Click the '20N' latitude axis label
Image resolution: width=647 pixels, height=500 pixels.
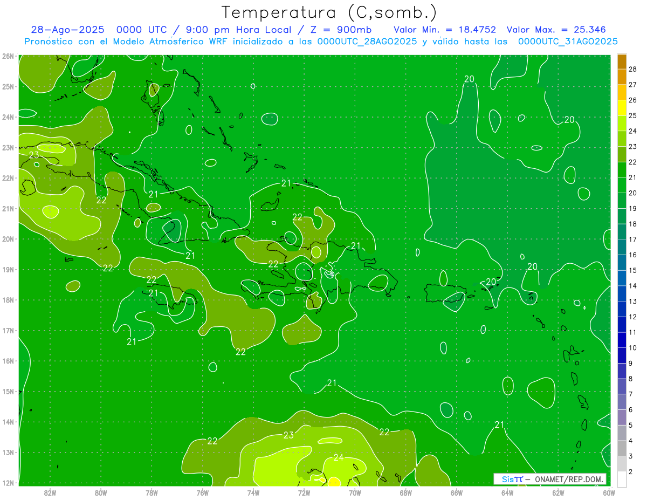[x=8, y=239]
